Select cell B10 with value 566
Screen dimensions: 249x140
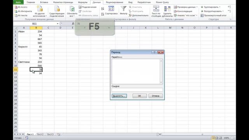[x=36, y=66]
